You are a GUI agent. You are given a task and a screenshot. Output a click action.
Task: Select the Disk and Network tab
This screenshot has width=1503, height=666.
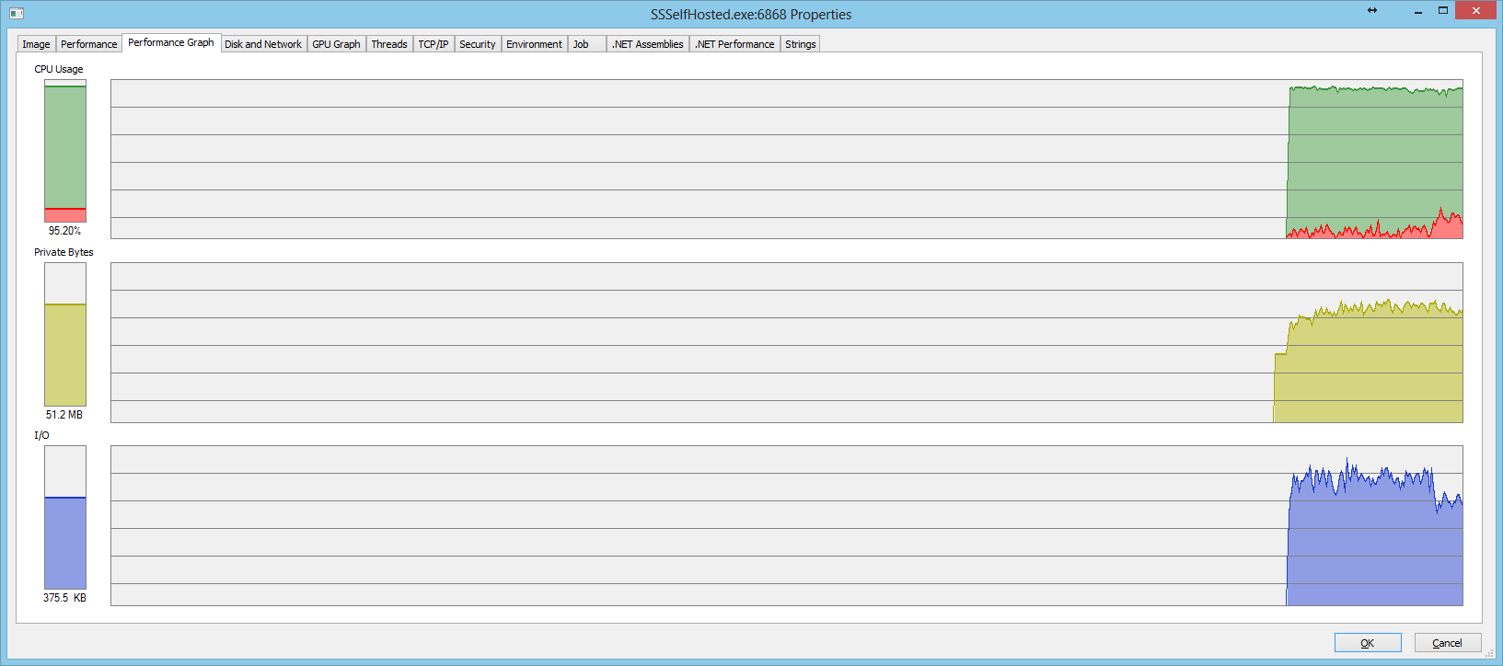pos(262,44)
